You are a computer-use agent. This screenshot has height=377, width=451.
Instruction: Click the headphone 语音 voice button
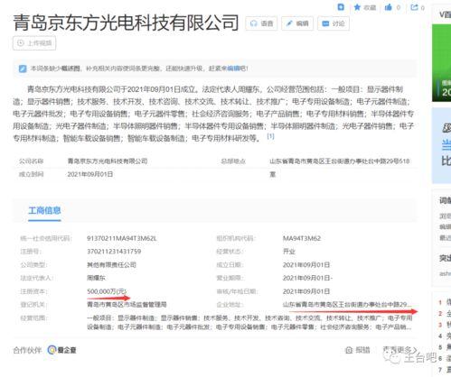pos(261,23)
